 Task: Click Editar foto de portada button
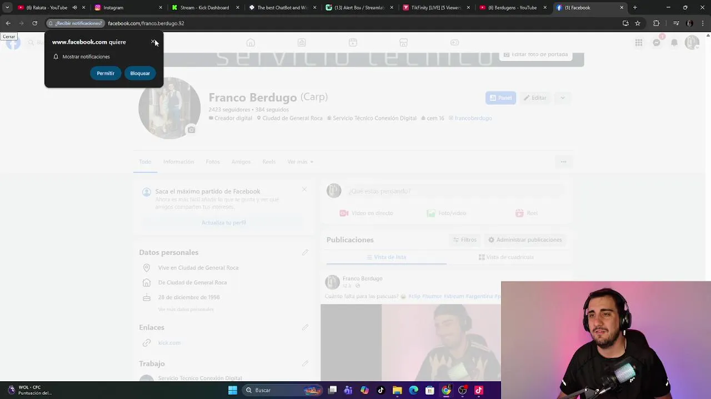(x=535, y=55)
